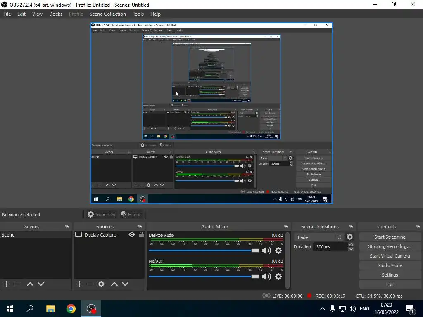Mute the Mic/Aux channel
Screen dimensions: 423x317
coord(266,277)
